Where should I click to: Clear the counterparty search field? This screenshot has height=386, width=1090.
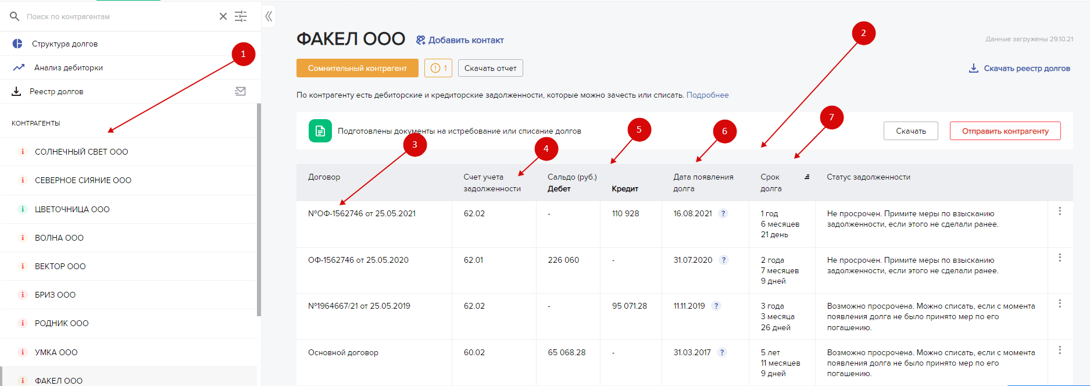223,16
